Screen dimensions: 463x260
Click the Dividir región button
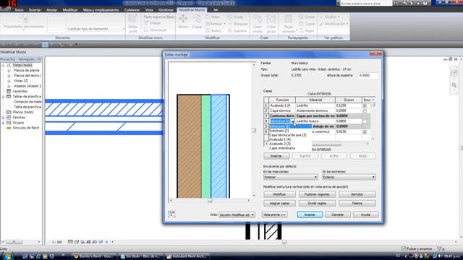(x=317, y=204)
